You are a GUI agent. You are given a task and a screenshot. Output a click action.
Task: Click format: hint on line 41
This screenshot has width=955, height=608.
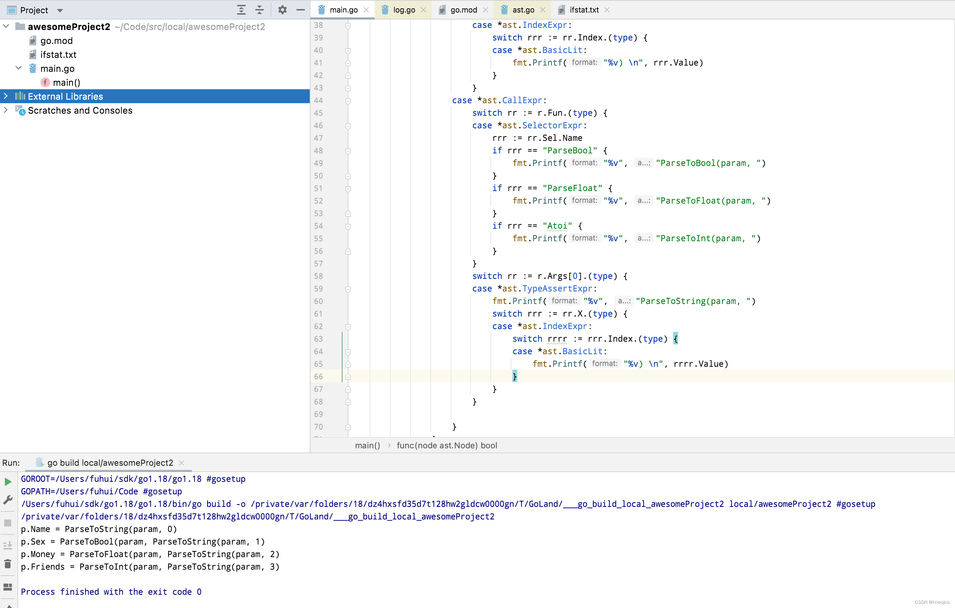pos(584,62)
